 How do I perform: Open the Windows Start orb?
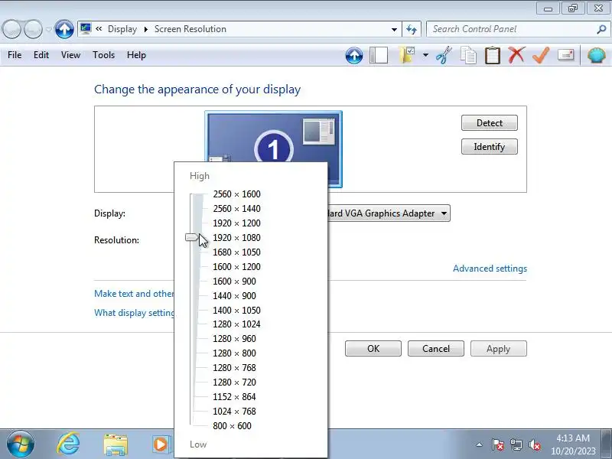[x=21, y=444]
